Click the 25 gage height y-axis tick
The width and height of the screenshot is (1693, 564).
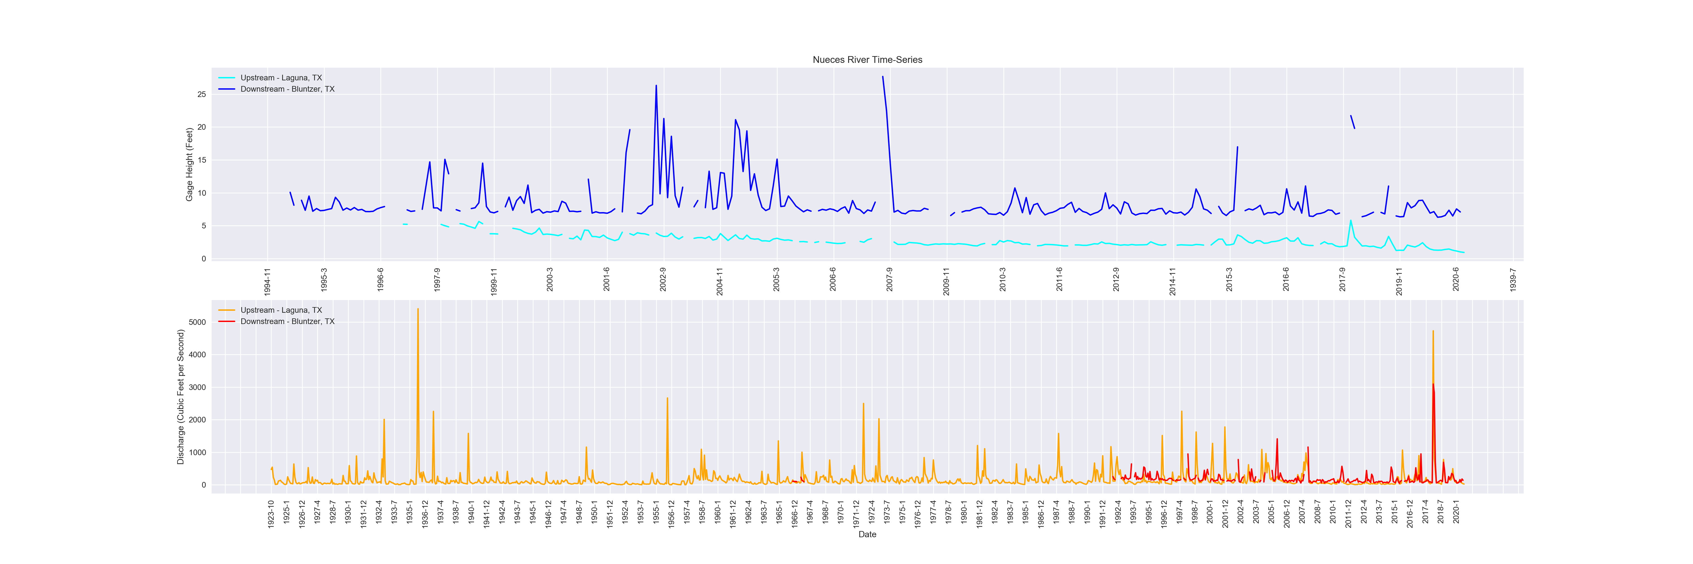(x=201, y=94)
